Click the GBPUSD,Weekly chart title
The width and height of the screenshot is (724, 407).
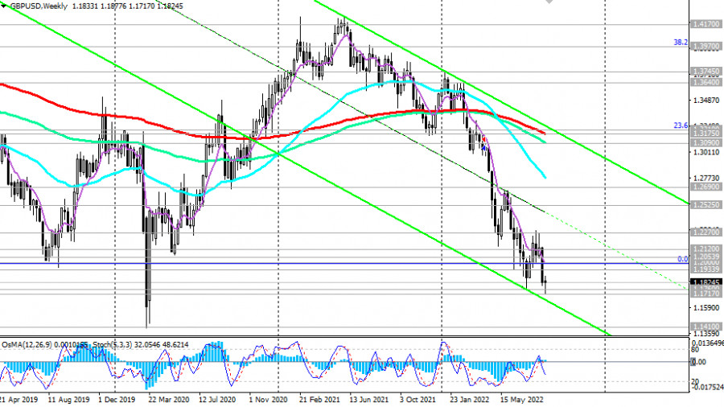pyautogui.click(x=37, y=5)
